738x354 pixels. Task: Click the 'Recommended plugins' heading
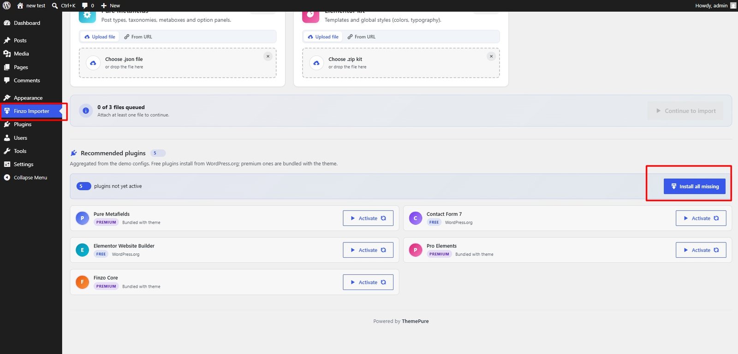click(x=113, y=153)
